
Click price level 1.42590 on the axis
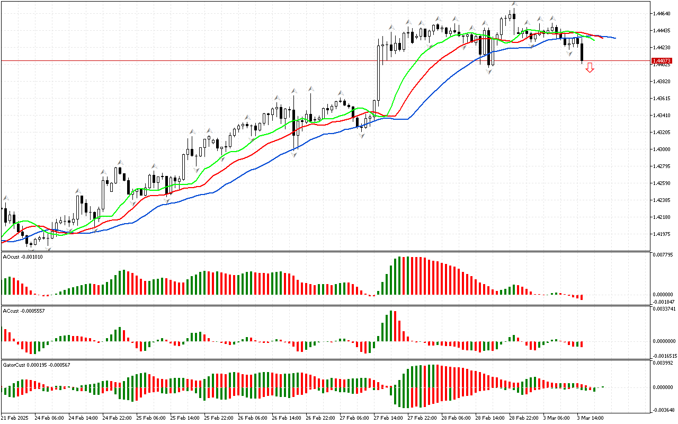pyautogui.click(x=662, y=183)
